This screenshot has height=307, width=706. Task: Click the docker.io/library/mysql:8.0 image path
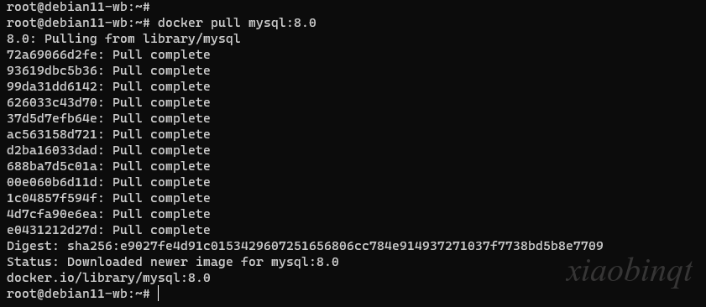coord(108,278)
